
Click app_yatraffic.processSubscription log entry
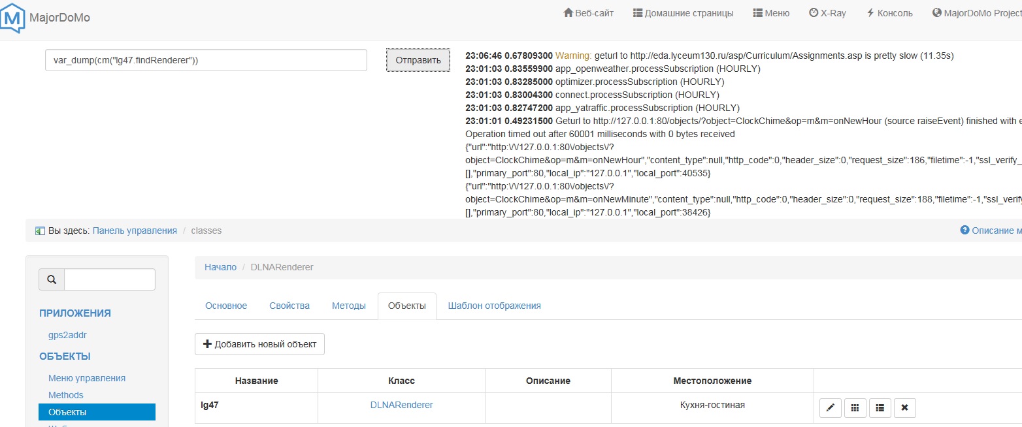click(602, 108)
